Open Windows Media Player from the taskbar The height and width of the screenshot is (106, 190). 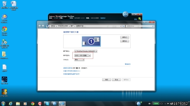point(25,104)
